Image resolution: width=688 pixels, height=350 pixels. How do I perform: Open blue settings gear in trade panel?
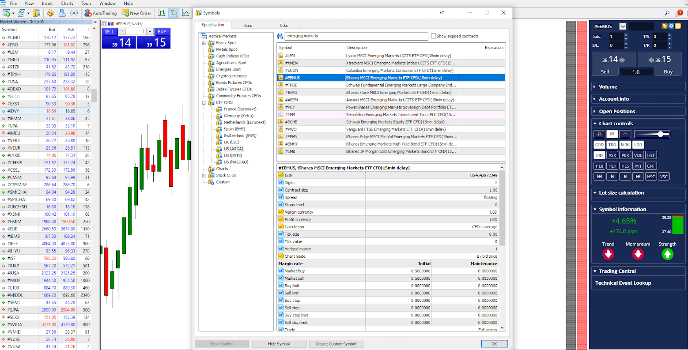(x=671, y=26)
